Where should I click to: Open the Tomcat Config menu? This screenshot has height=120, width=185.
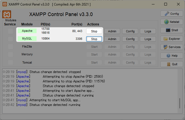(130, 62)
